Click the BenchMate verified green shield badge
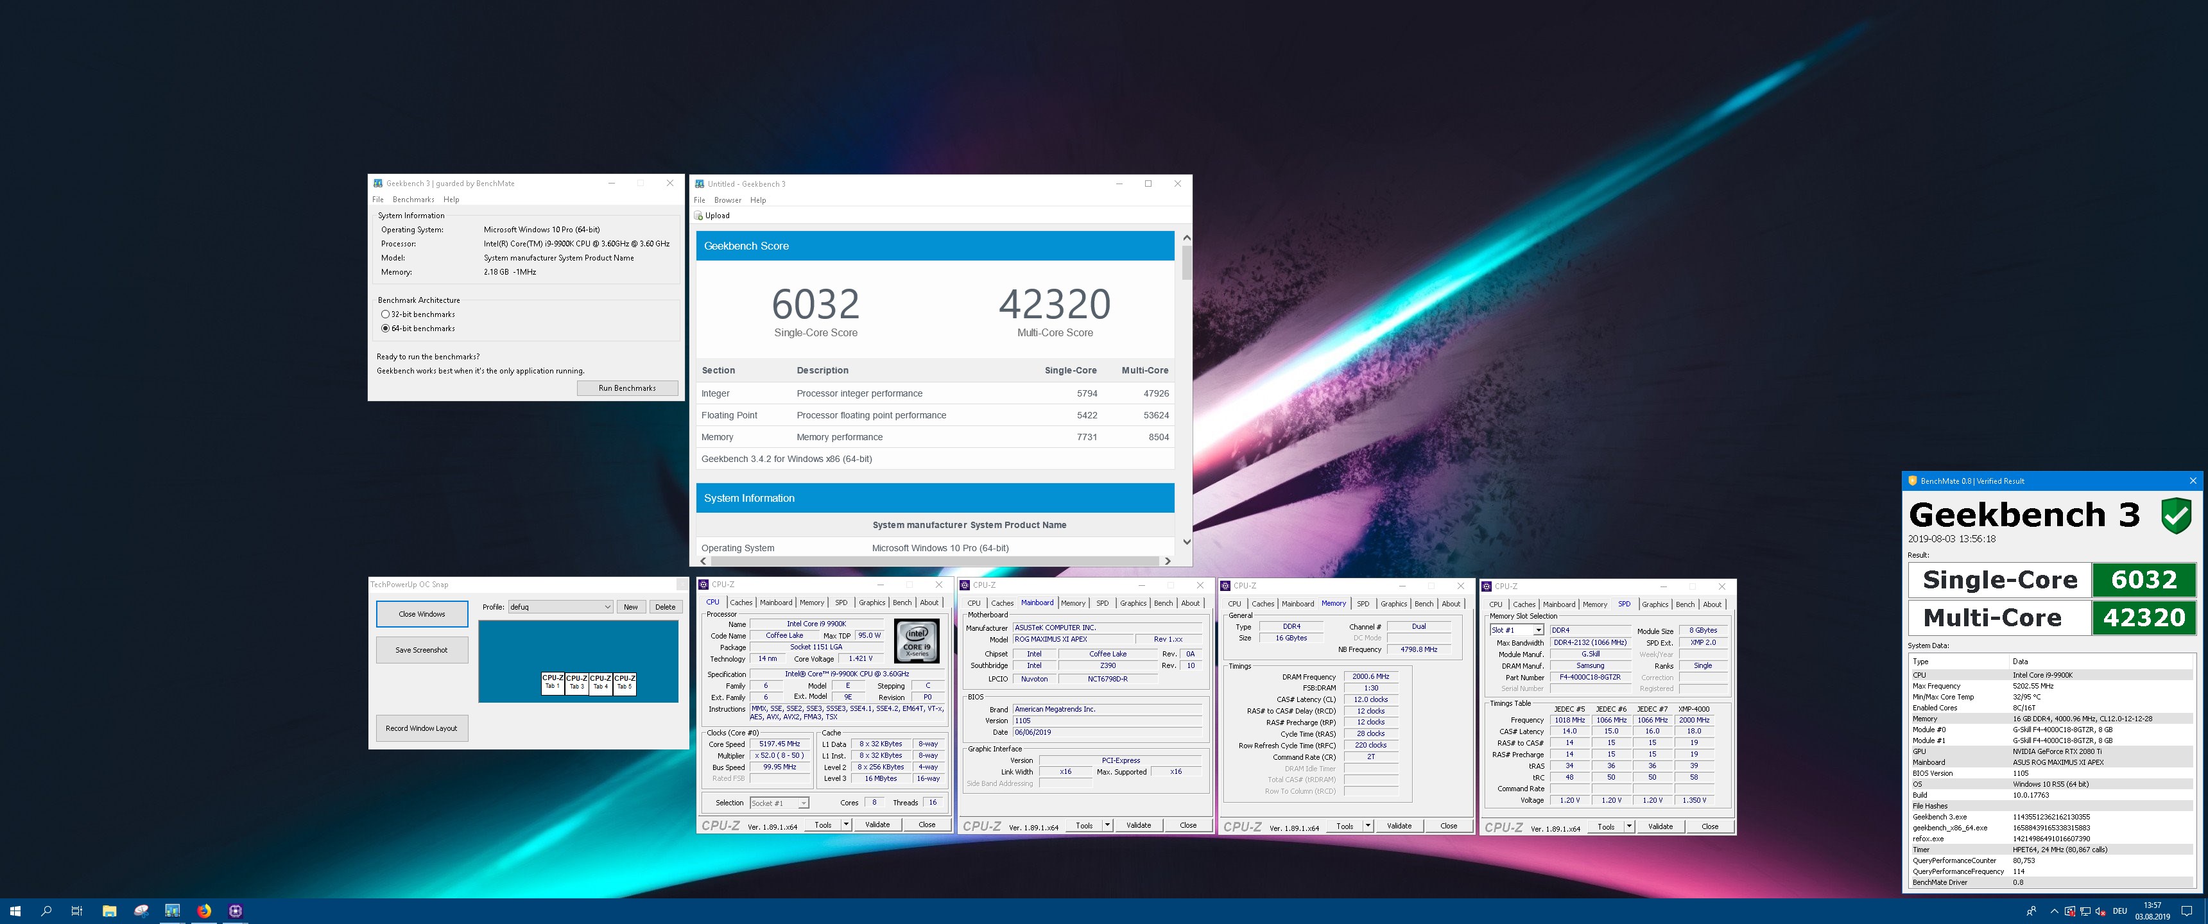 tap(2177, 515)
